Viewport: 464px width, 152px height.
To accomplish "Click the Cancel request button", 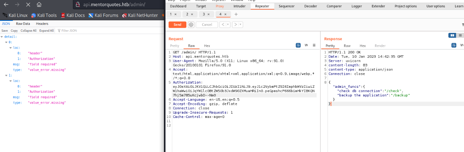I will 207,25.
